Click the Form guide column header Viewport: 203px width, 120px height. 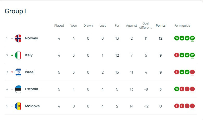182,26
